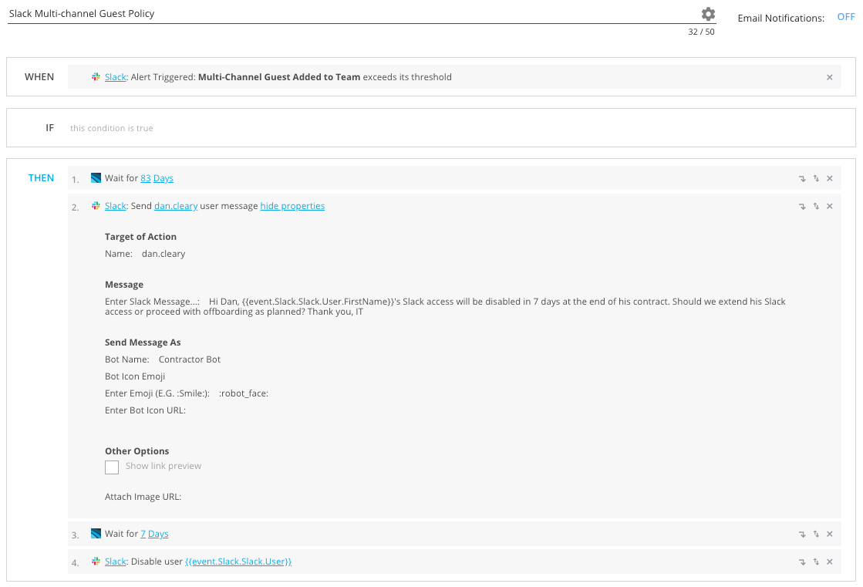
Task: Click the target name value dan.cleary
Action: tap(163, 254)
